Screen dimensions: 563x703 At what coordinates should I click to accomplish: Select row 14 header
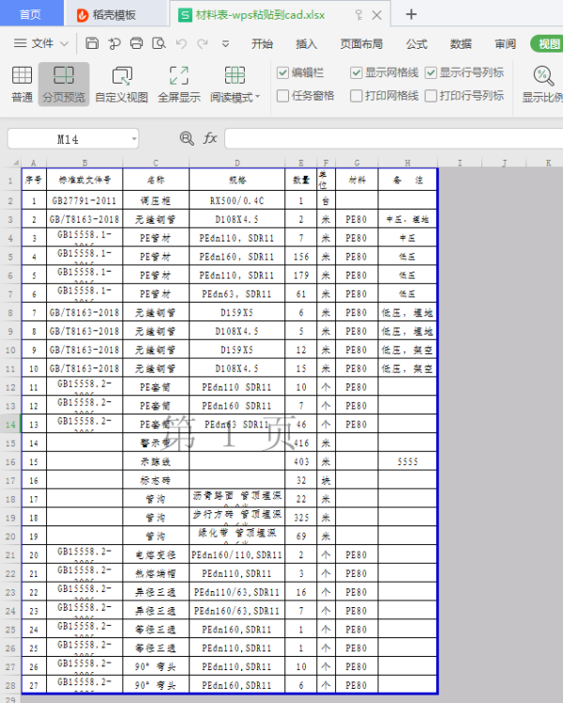pos(10,424)
